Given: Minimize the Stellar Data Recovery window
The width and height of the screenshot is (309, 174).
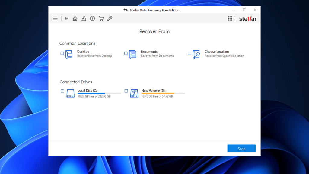Looking at the screenshot, I should pyautogui.click(x=234, y=10).
